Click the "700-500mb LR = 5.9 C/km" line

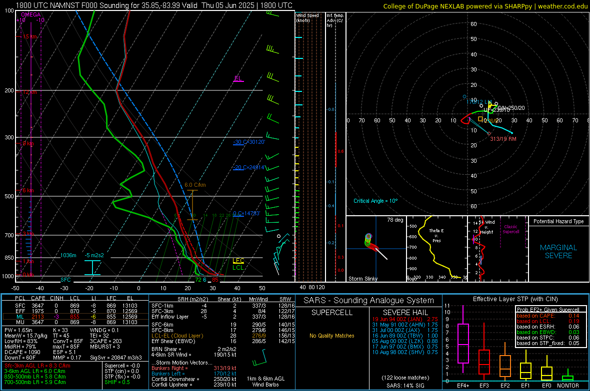pyautogui.click(x=35, y=382)
